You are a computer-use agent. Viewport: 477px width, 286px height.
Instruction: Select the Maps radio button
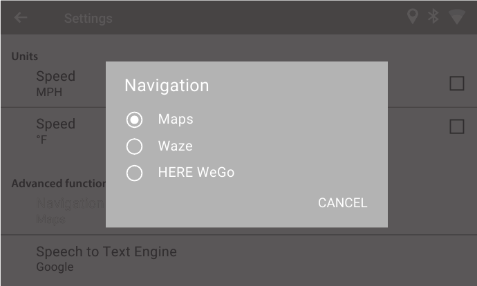point(135,120)
